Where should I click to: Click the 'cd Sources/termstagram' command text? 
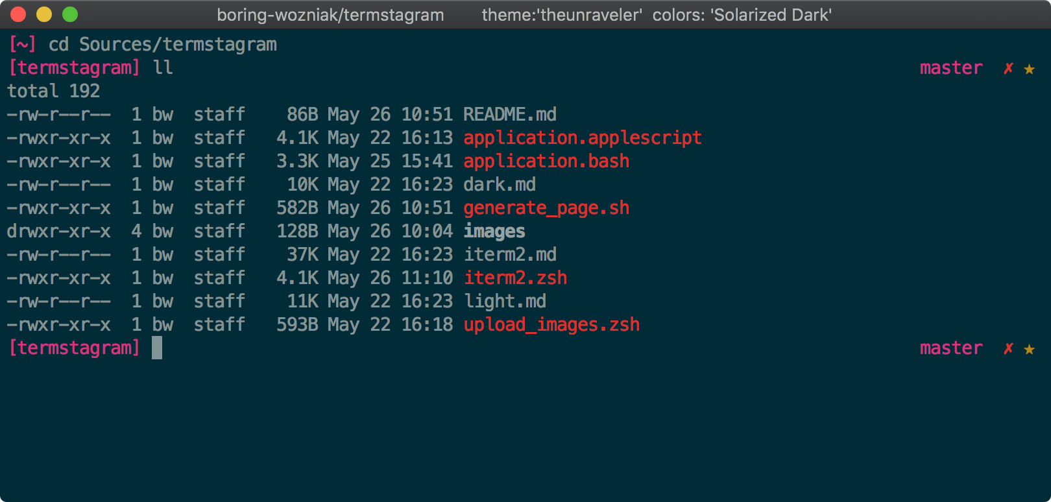pyautogui.click(x=162, y=45)
